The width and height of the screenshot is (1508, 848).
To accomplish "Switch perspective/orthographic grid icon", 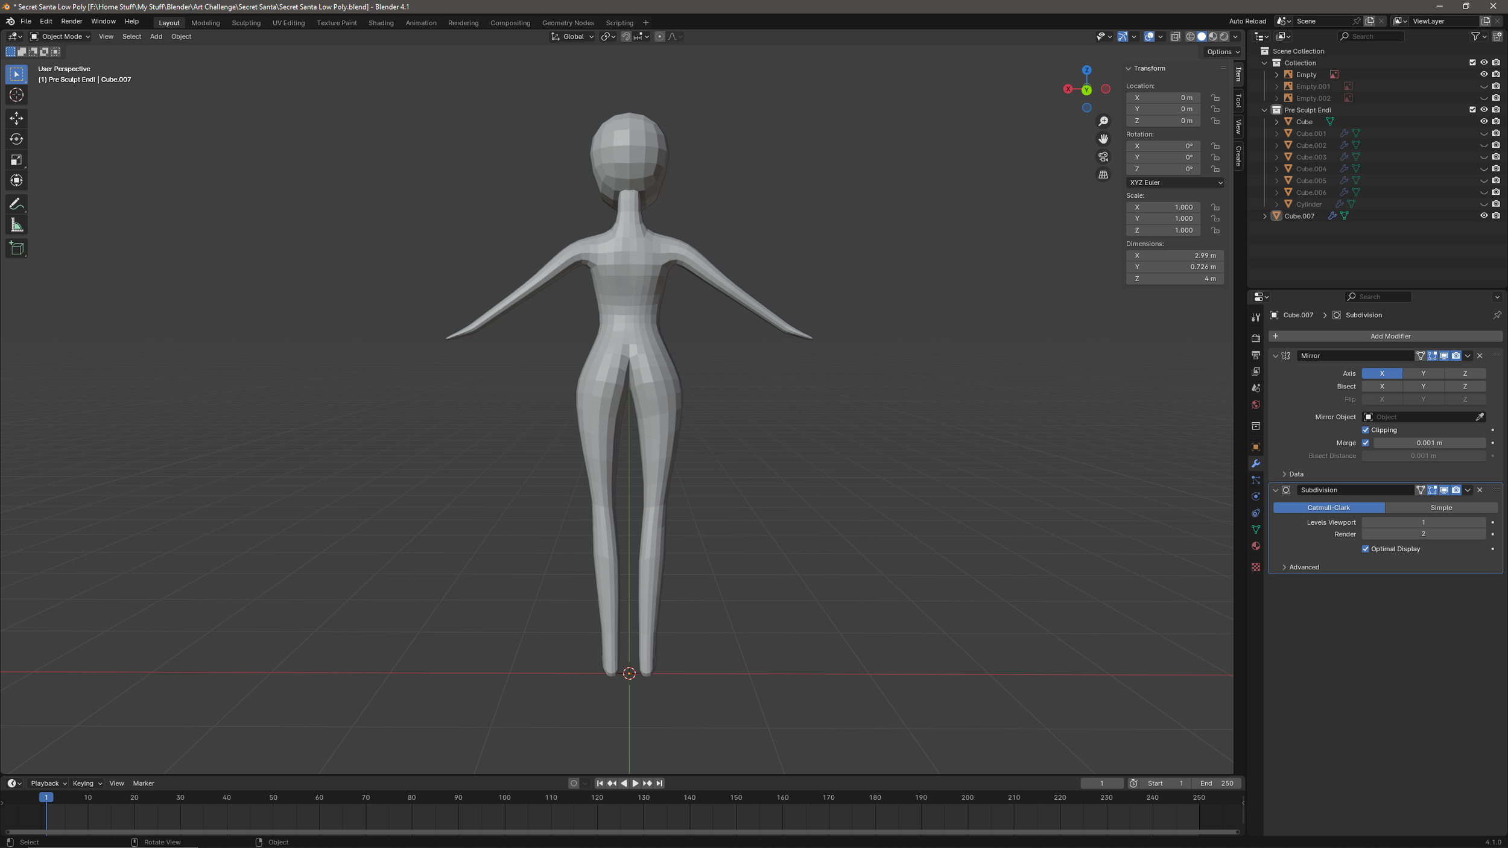I will 1103,174.
